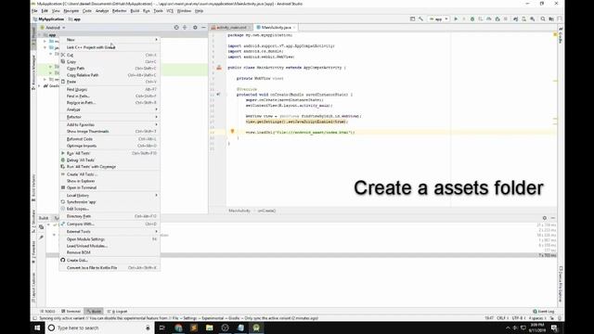
Task: Click the MyApplication breadcrumb
Action: pos(48,19)
